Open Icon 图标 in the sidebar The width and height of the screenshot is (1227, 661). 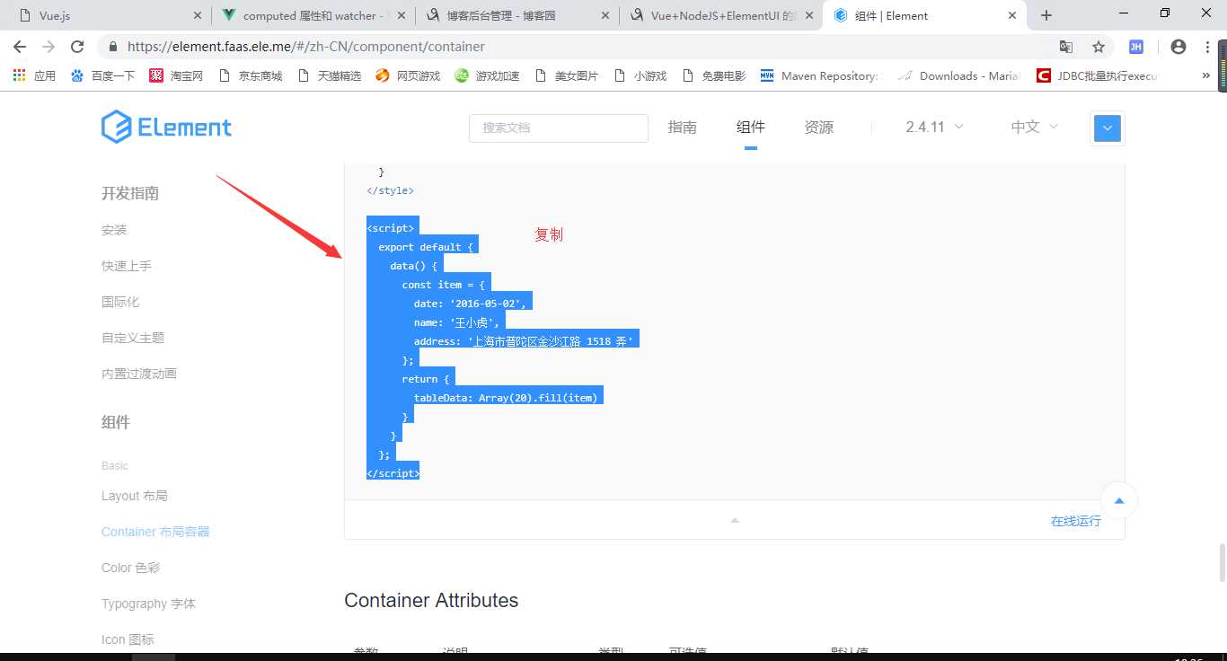coord(128,639)
